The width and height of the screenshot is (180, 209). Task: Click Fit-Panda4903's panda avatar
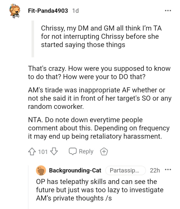[12, 11]
